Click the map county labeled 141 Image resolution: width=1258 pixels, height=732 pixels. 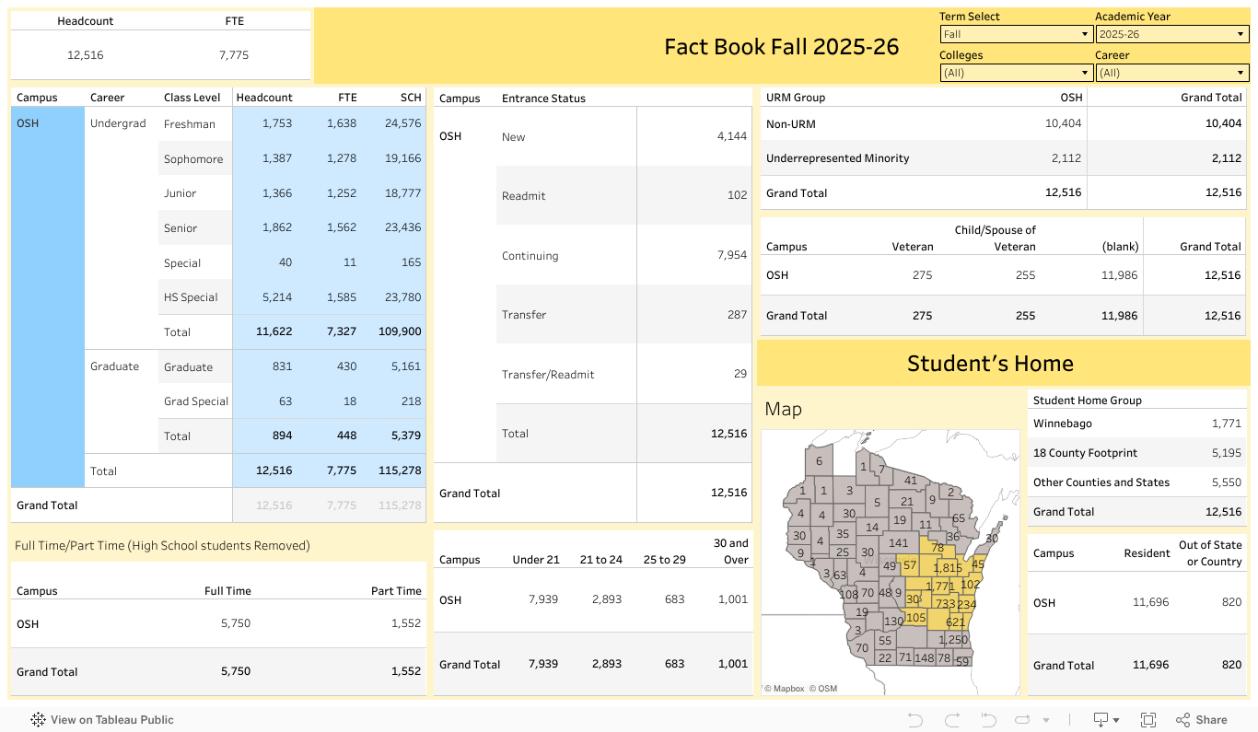coord(898,543)
